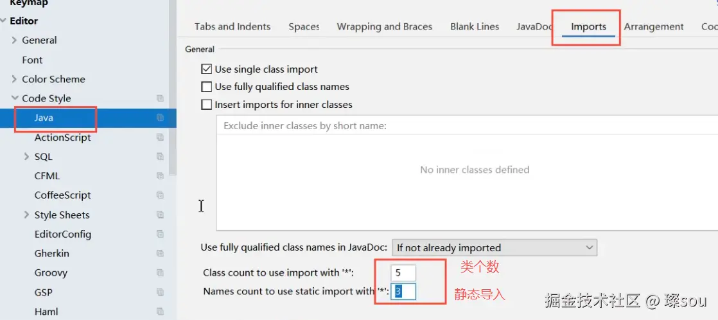The width and height of the screenshot is (718, 320).
Task: Select GSP code style
Action: [44, 292]
